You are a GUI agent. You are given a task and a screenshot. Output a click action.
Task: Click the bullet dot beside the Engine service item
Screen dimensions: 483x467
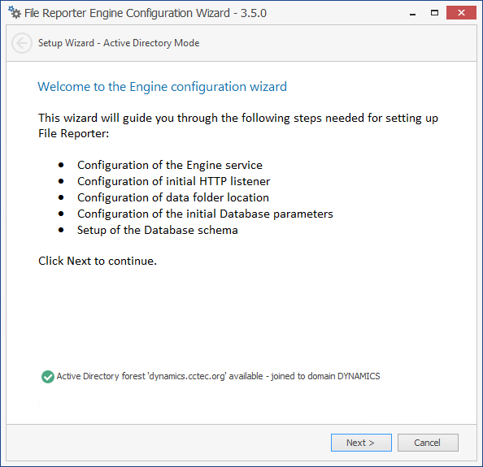tap(61, 165)
